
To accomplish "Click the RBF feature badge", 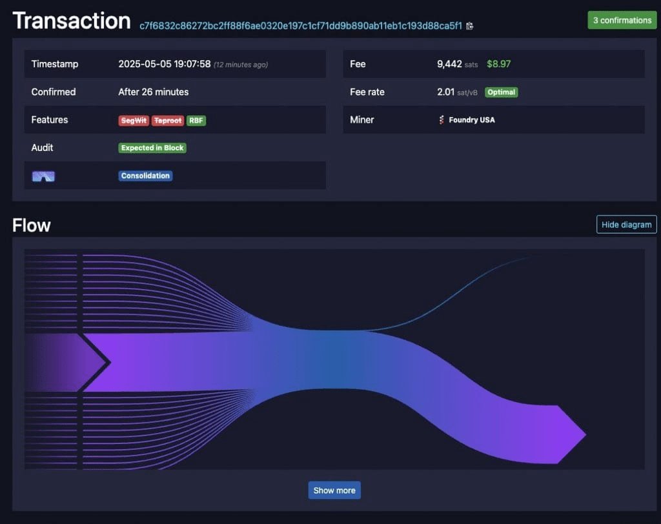I will tap(196, 121).
